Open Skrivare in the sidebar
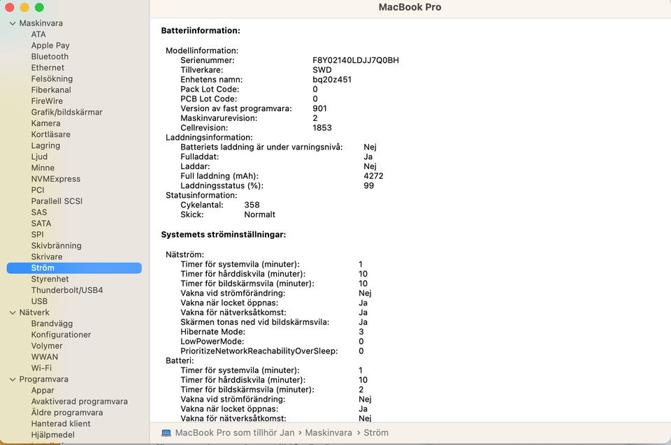The height and width of the screenshot is (445, 671). pyautogui.click(x=47, y=257)
